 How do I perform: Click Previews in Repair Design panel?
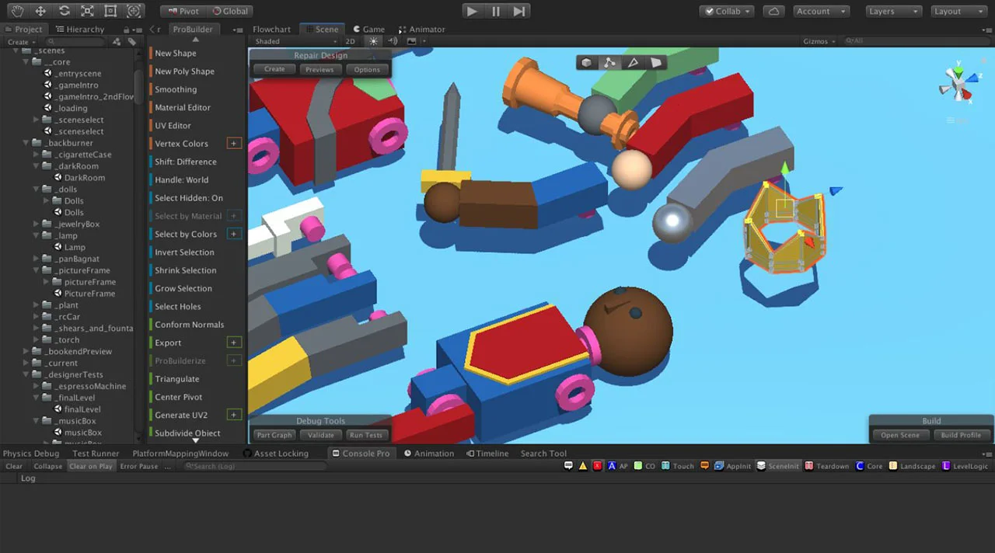tap(319, 69)
